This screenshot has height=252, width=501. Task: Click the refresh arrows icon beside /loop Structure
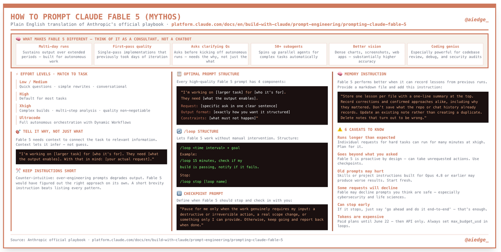pyautogui.click(x=179, y=131)
